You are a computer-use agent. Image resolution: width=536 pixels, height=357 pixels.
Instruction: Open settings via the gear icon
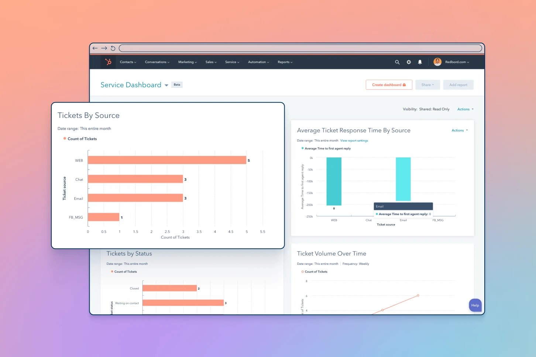tap(409, 62)
